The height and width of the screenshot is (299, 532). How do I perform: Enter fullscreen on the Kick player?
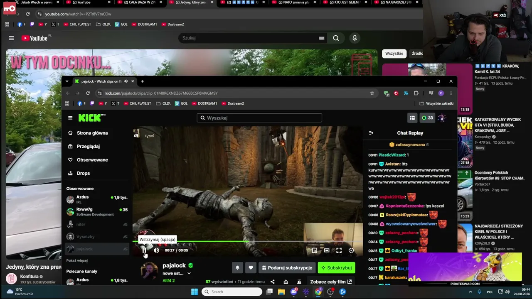pos(339,250)
